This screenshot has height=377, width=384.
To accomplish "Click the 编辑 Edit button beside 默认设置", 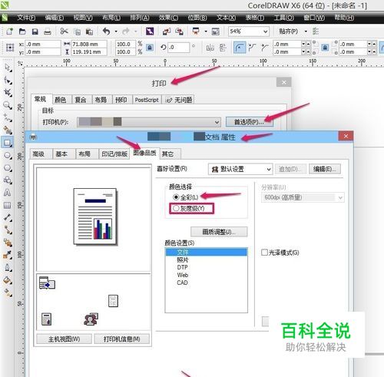I will pyautogui.click(x=325, y=169).
